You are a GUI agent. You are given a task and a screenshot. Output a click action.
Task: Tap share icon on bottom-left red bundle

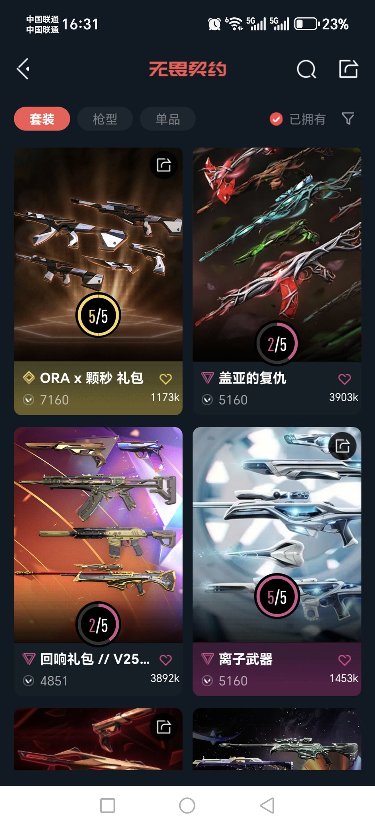[x=164, y=727]
